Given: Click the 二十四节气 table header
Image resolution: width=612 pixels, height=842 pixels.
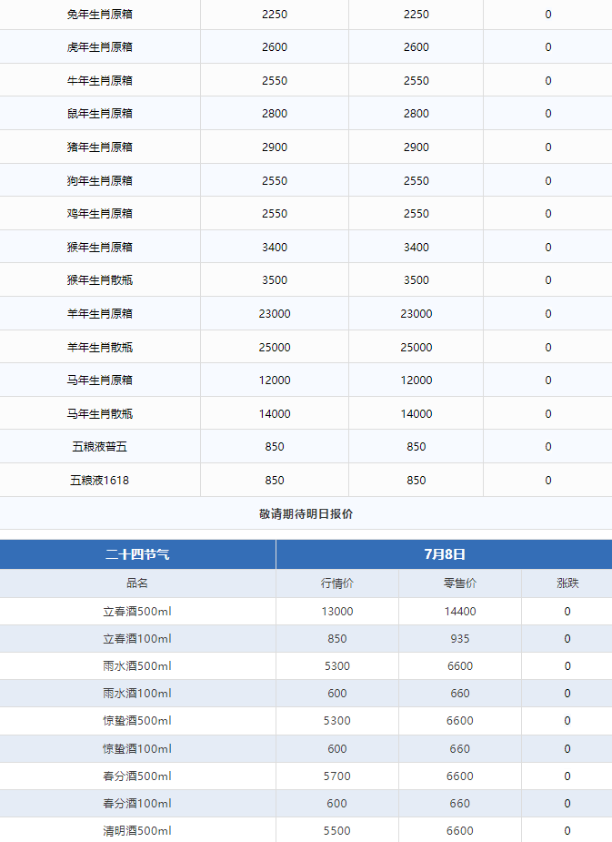Looking at the screenshot, I should point(137,553).
